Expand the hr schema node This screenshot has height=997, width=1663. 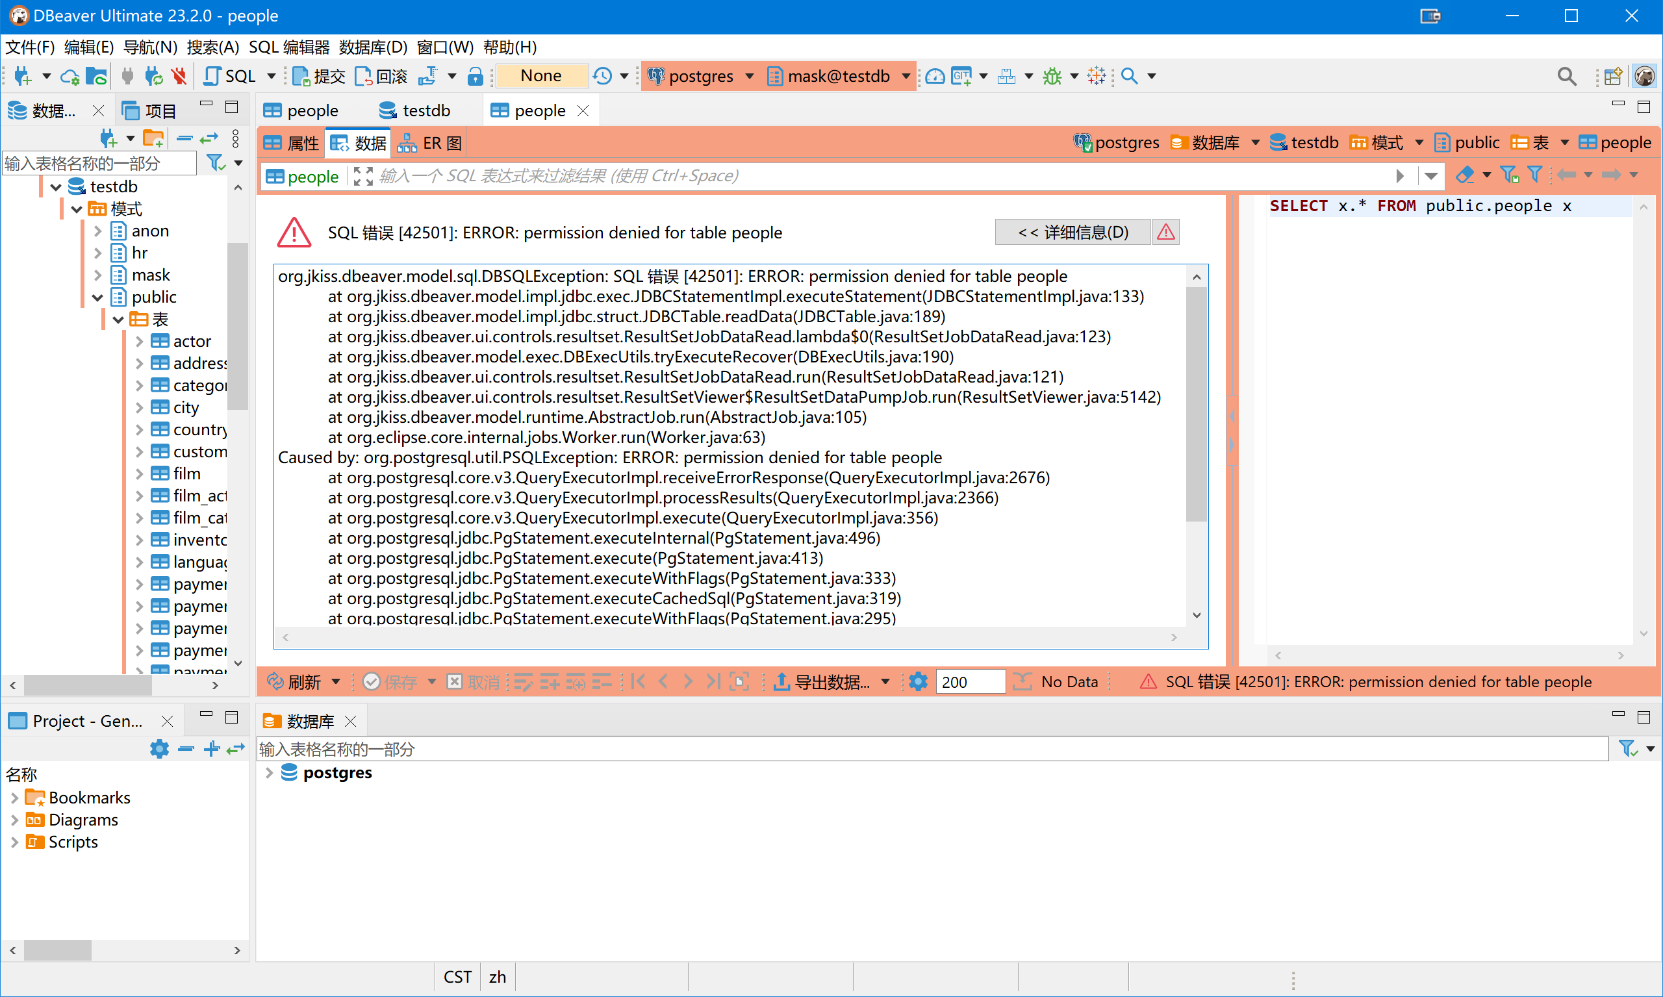point(97,253)
